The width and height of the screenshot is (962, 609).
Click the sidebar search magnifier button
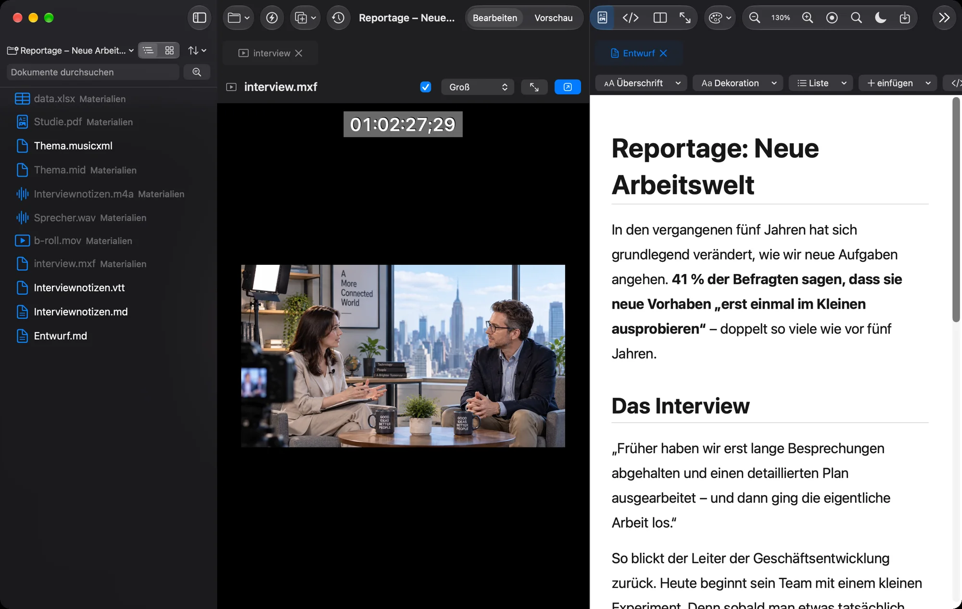[197, 72]
